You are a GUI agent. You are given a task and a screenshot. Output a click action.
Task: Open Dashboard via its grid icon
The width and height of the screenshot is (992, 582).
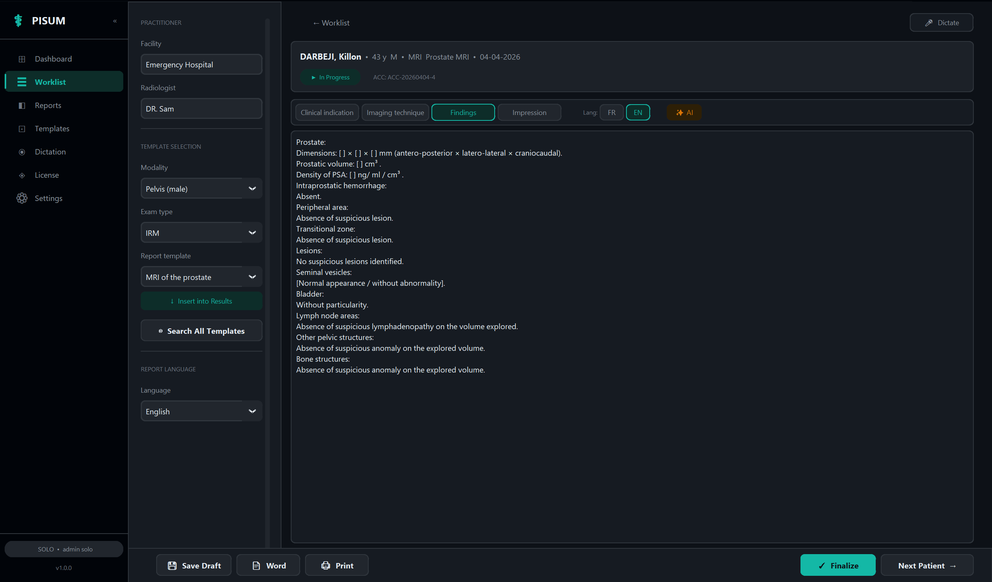tap(22, 59)
